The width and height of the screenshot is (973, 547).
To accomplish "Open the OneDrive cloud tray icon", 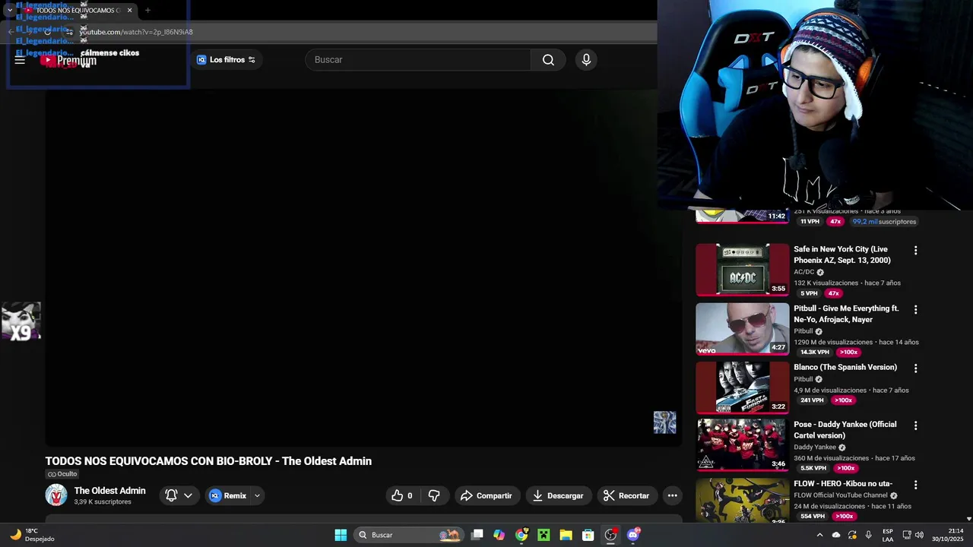I will (836, 535).
